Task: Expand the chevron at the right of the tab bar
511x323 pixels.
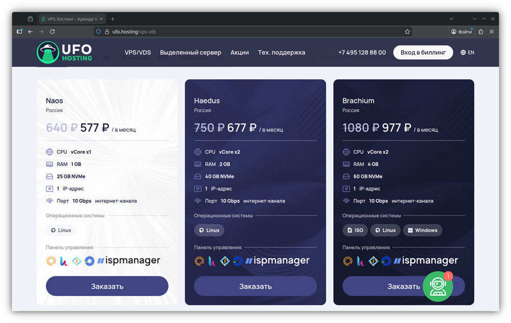Action: click(x=452, y=18)
